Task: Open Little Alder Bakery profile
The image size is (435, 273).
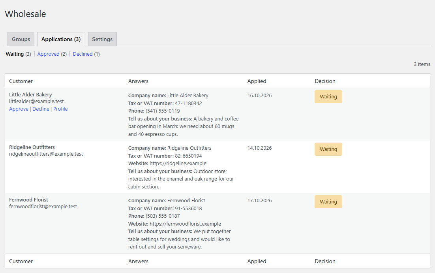Action: click(60, 109)
